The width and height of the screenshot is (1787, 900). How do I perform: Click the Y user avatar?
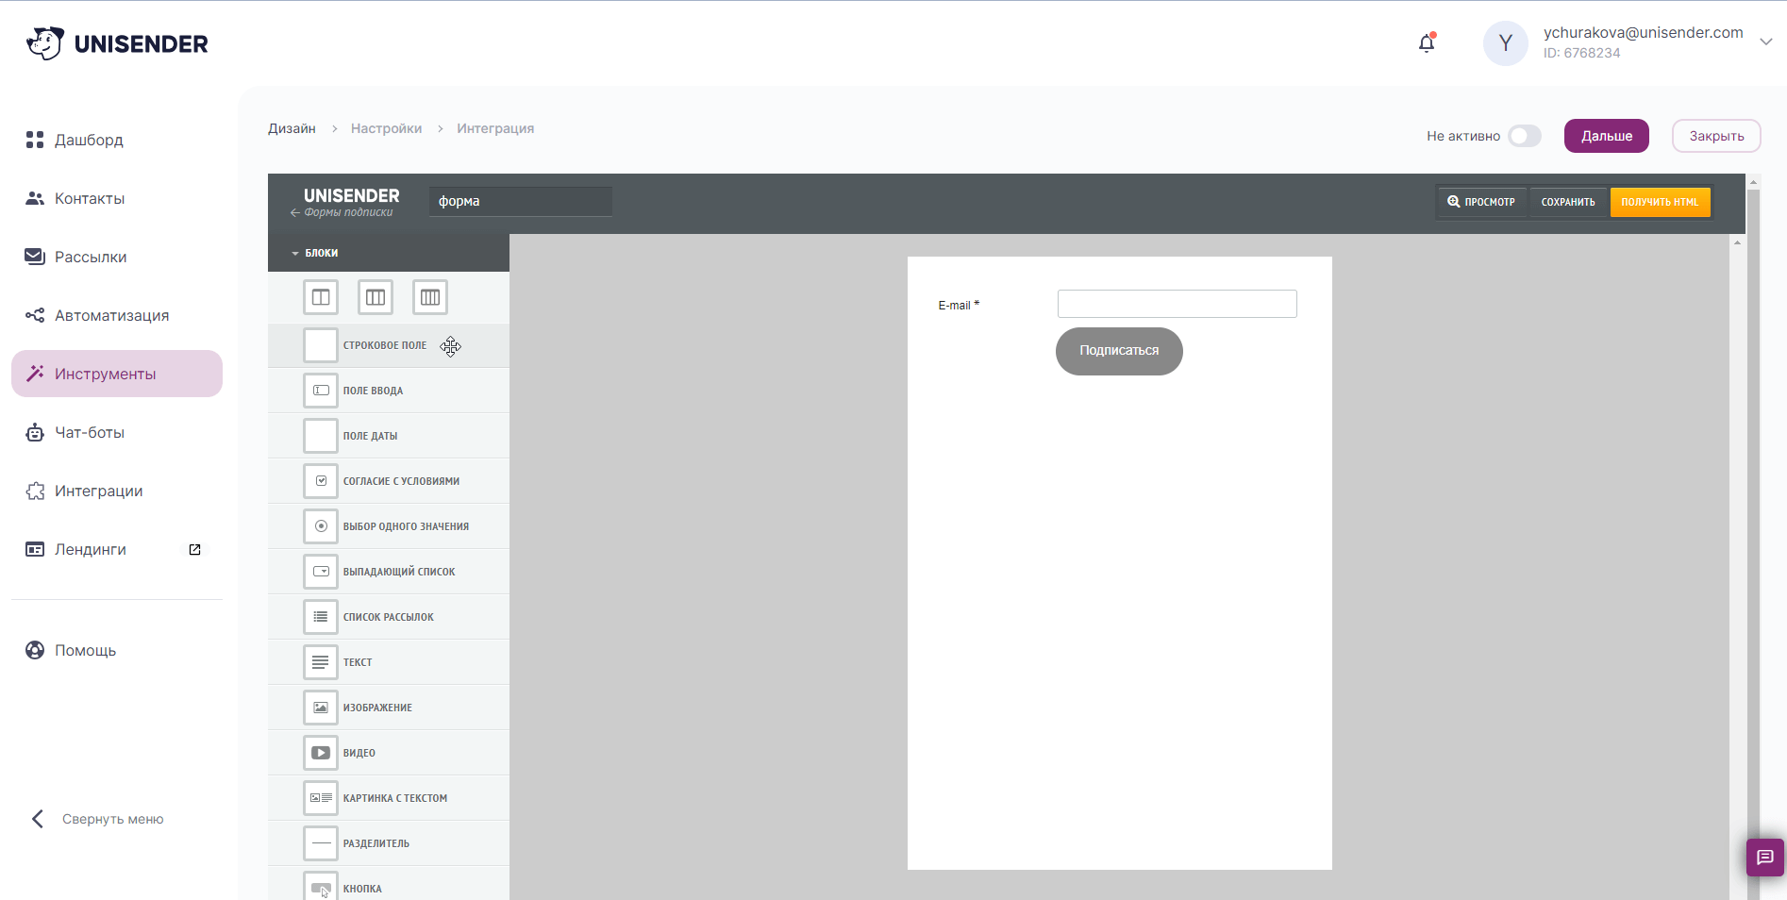tap(1505, 43)
